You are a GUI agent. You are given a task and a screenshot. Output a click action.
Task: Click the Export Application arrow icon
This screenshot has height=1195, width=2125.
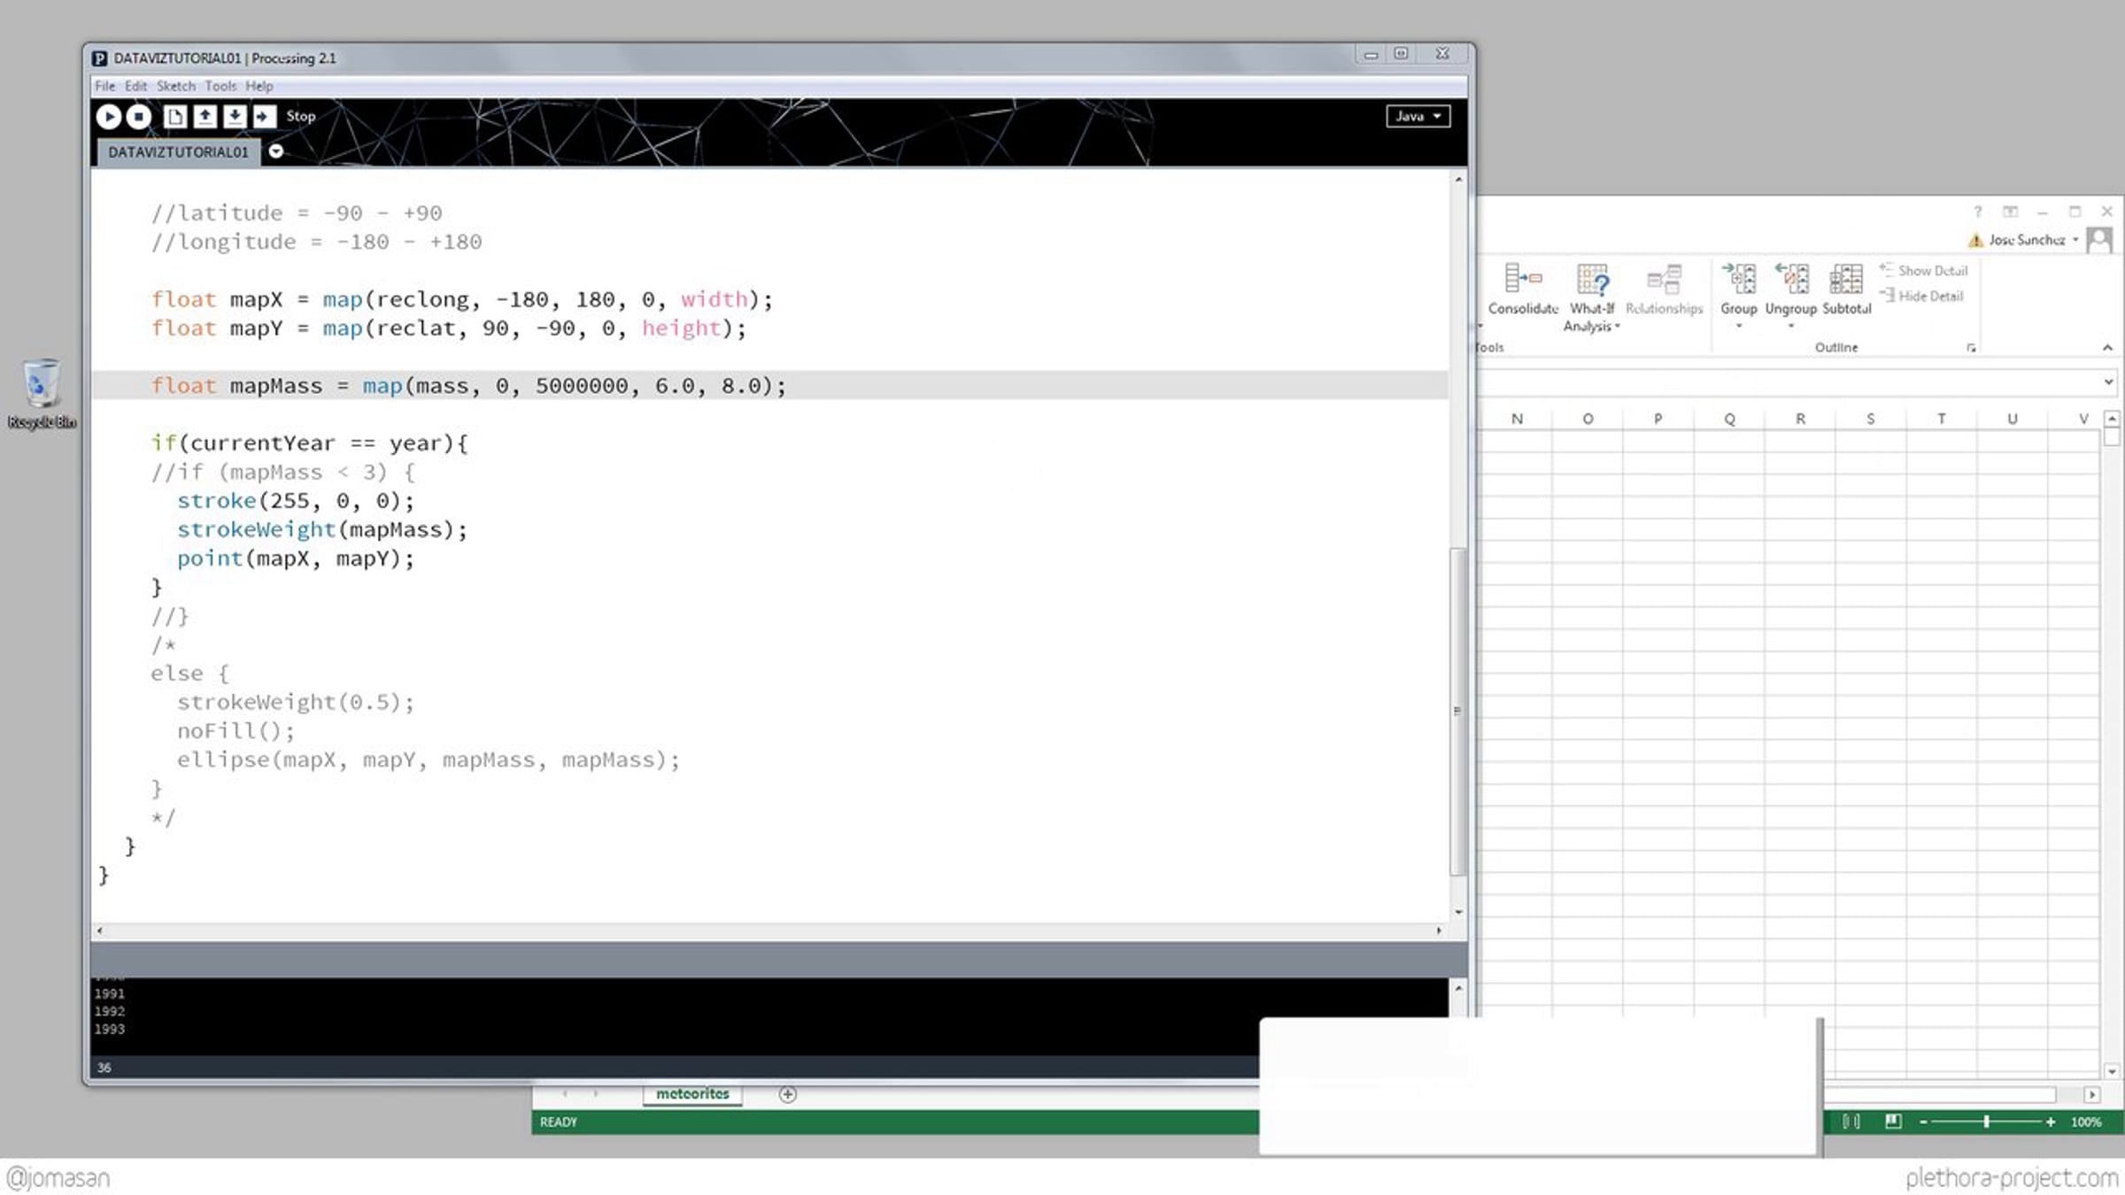[x=264, y=116]
